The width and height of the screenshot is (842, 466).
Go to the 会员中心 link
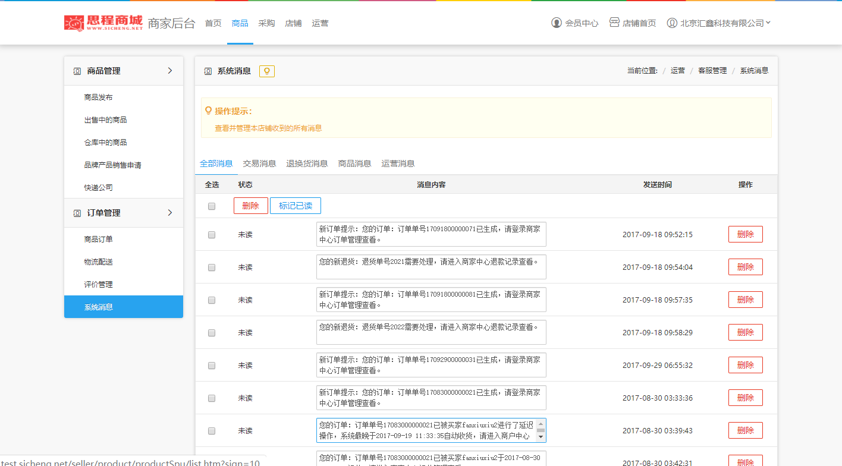[x=582, y=23]
